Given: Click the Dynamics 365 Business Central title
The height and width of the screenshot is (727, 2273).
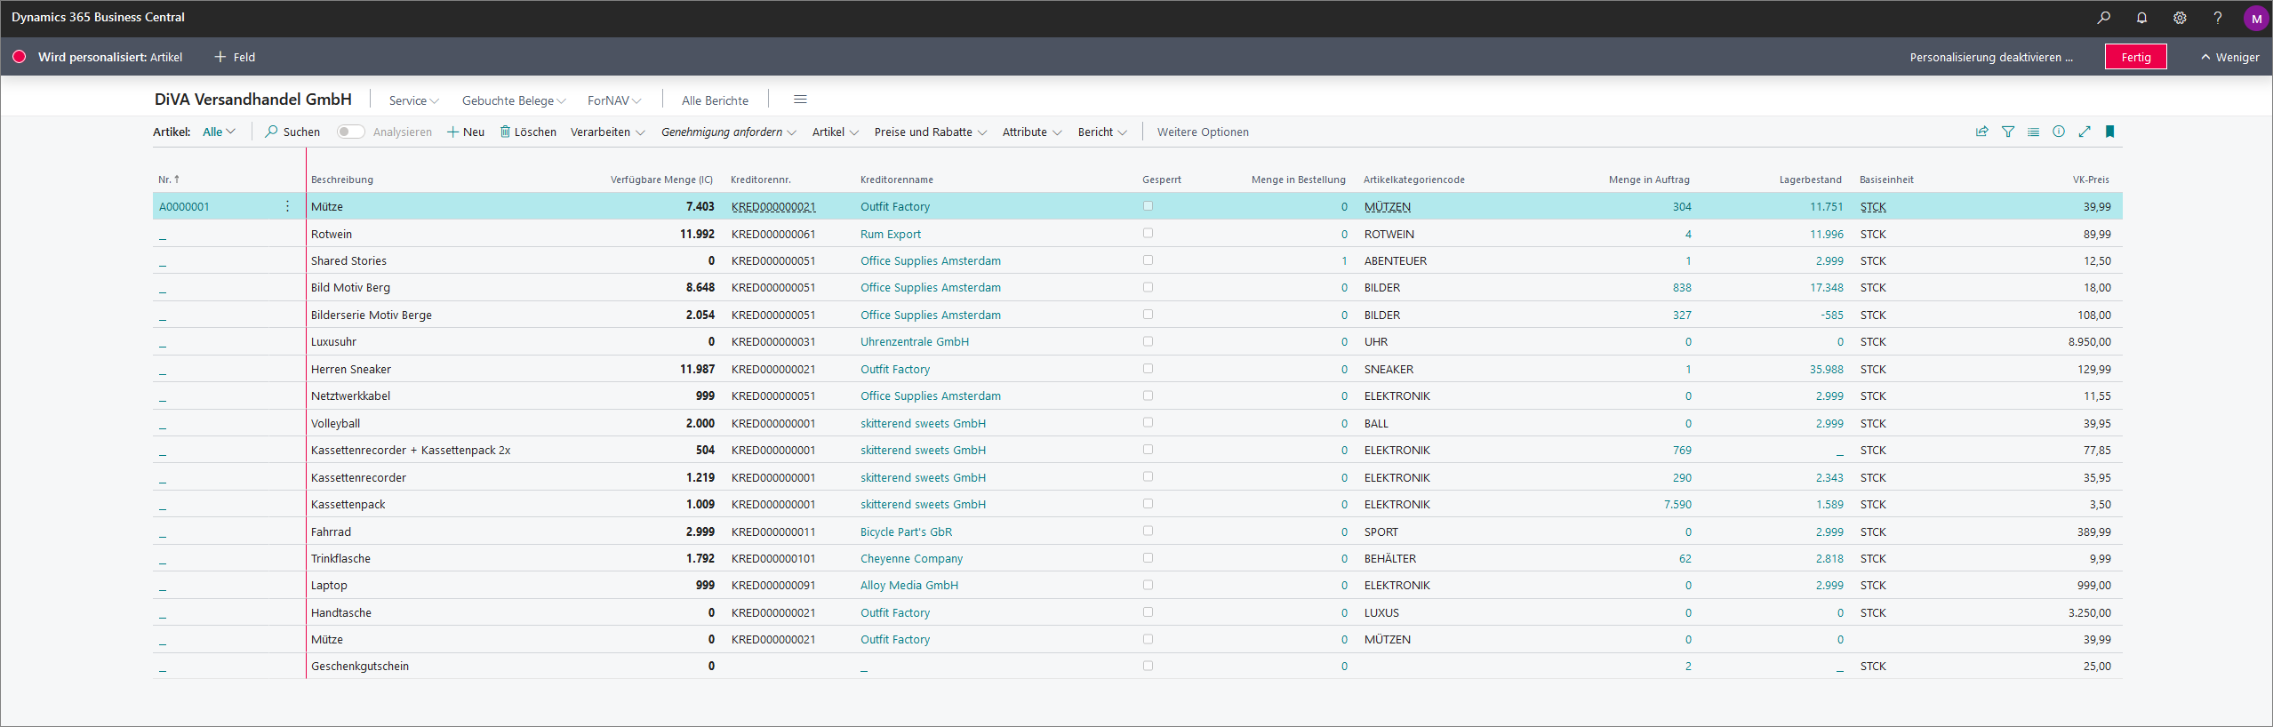Looking at the screenshot, I should (98, 17).
